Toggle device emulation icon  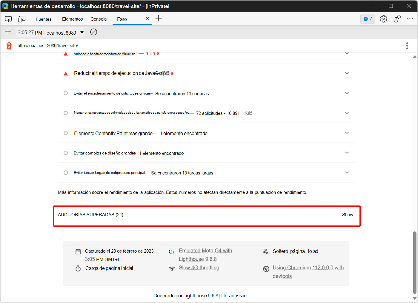(22, 19)
